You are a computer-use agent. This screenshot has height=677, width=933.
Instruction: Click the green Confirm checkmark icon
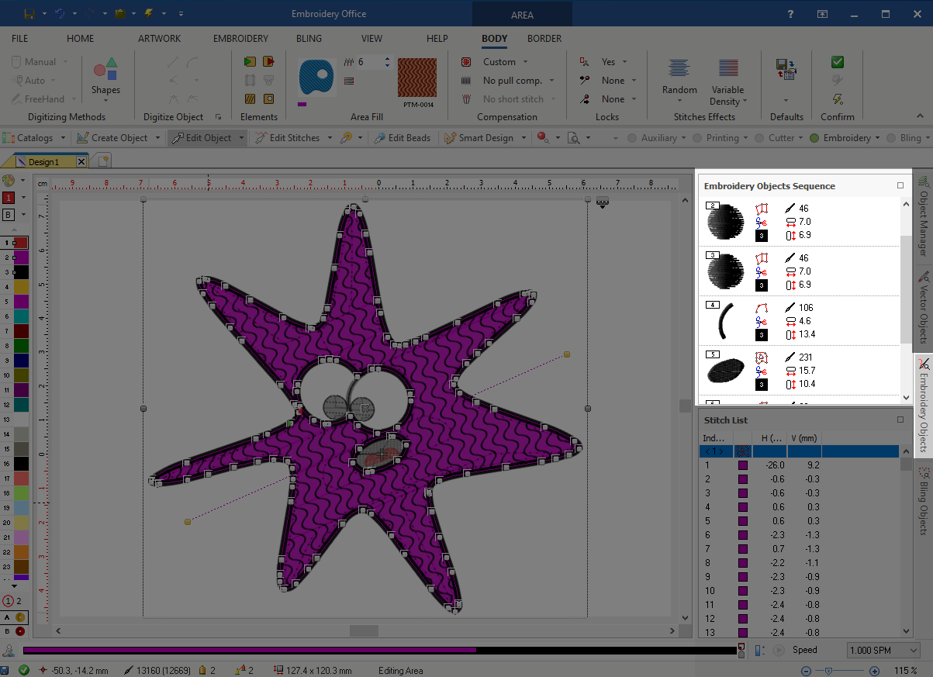[x=837, y=62]
